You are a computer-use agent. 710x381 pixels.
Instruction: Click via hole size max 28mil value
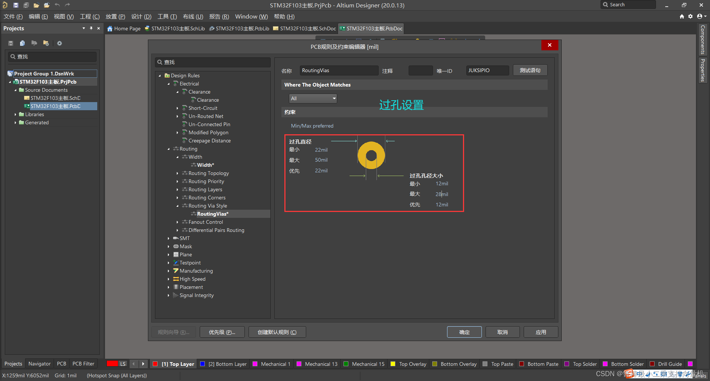[442, 194]
